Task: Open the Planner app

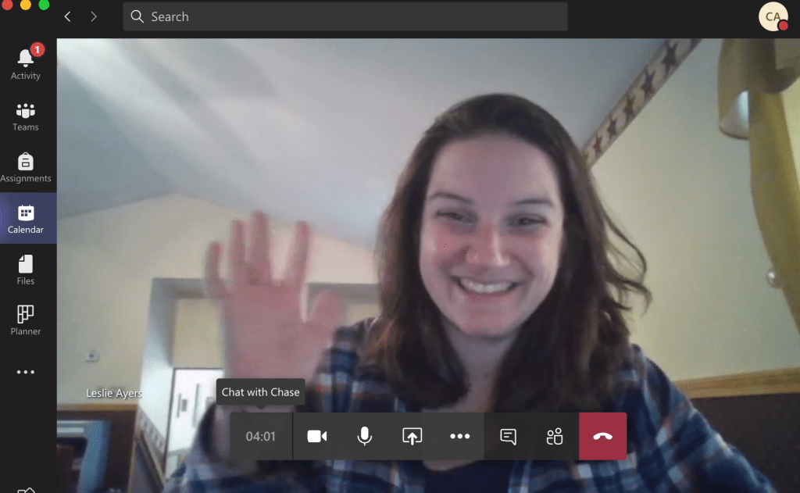Action: pos(26,320)
